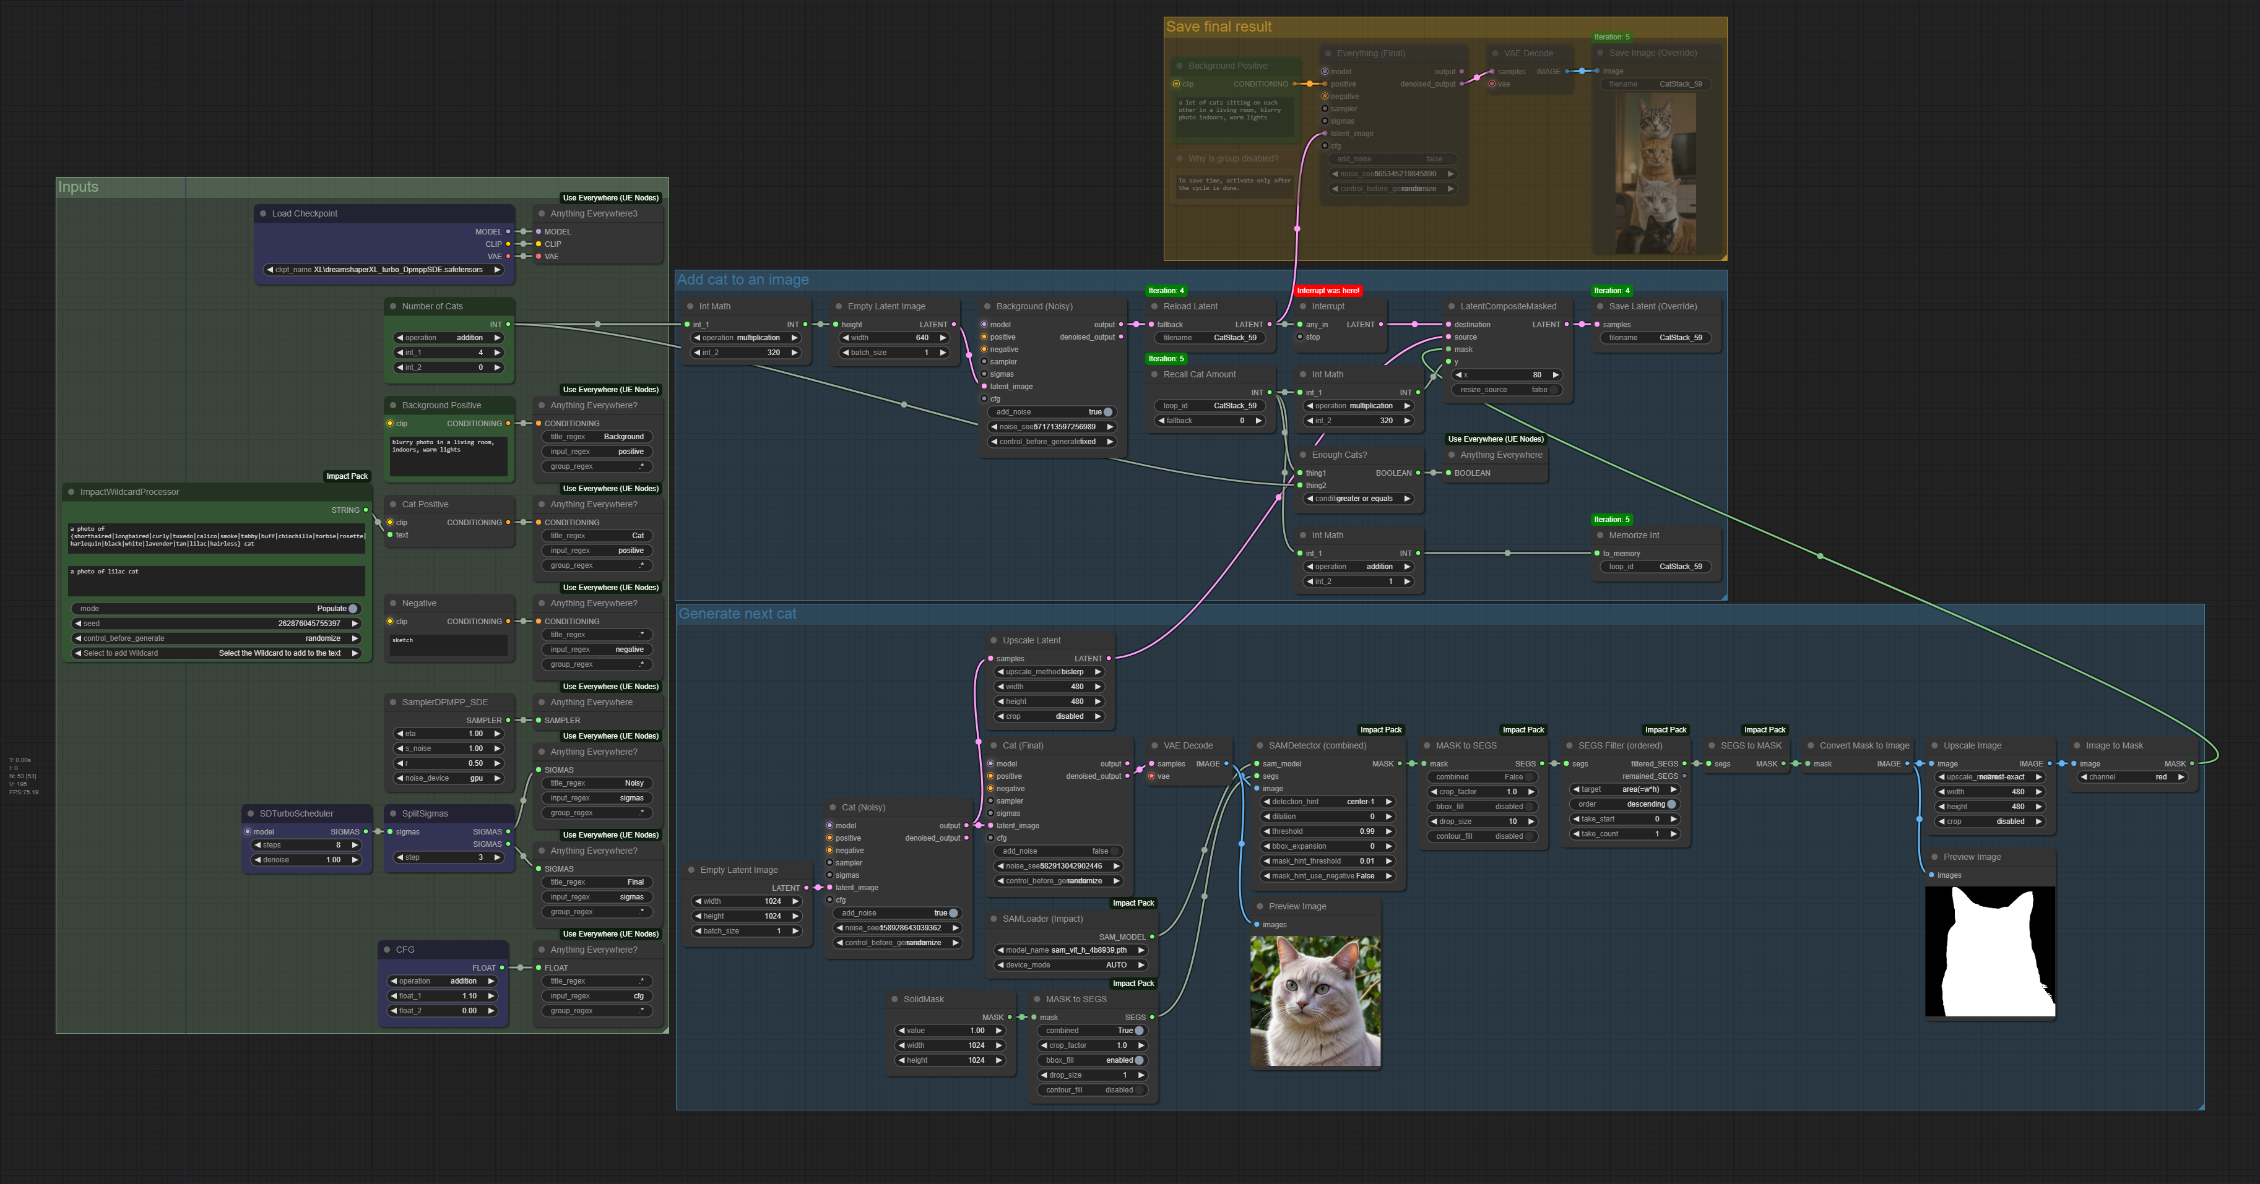This screenshot has width=2260, height=1184.
Task: Click the denoise value slider in SDTurboScheduler
Action: click(305, 859)
